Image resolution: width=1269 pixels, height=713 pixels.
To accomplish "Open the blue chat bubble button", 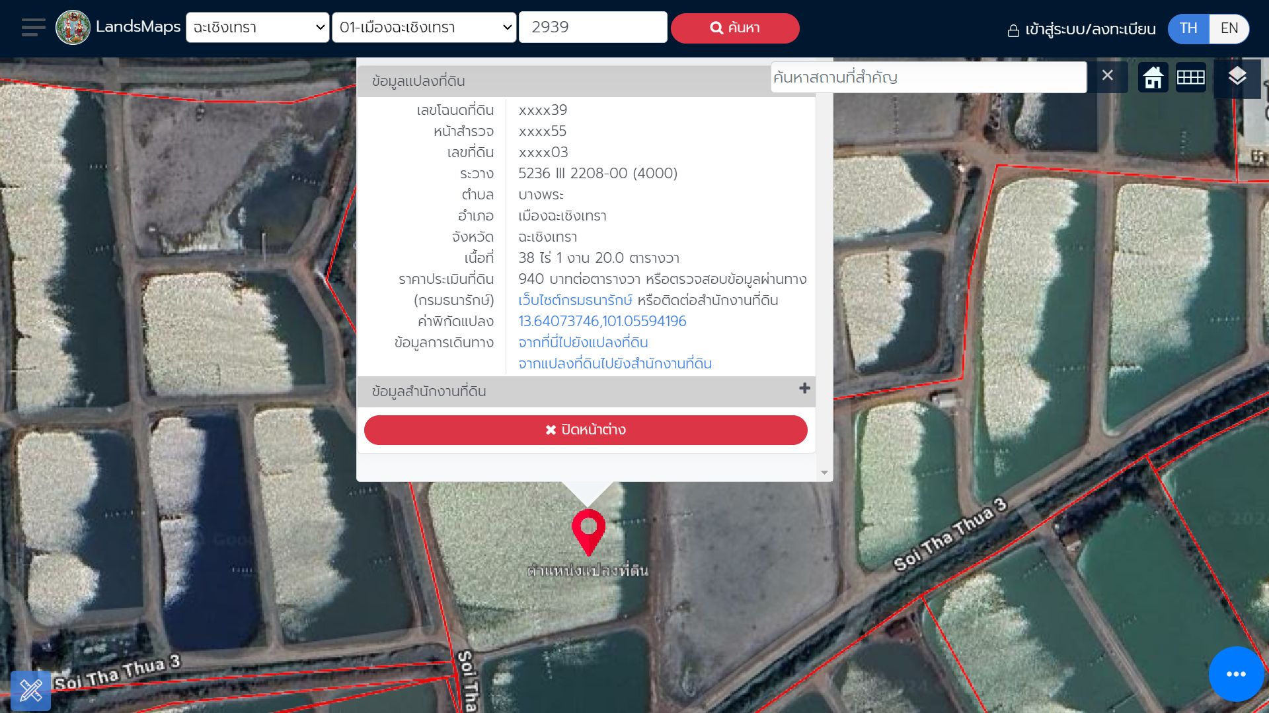I will point(1236,674).
